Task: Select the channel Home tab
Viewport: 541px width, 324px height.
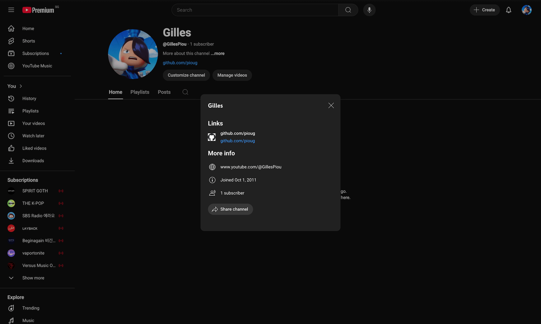Action: [x=115, y=92]
